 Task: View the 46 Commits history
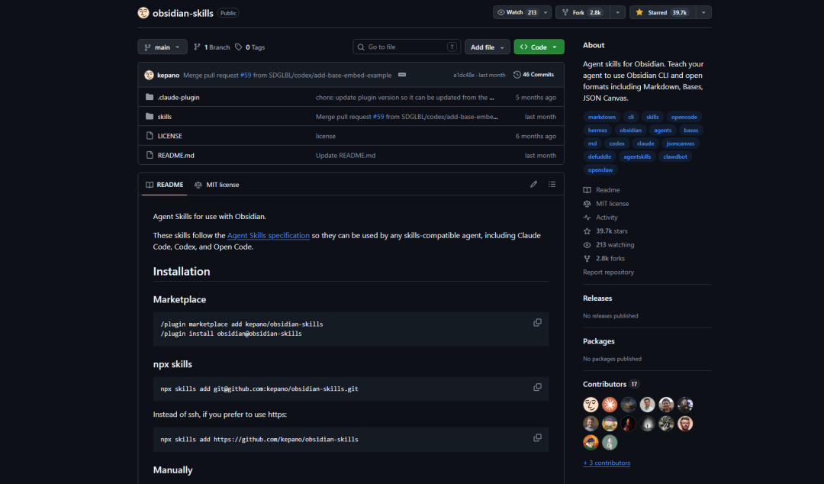point(533,75)
